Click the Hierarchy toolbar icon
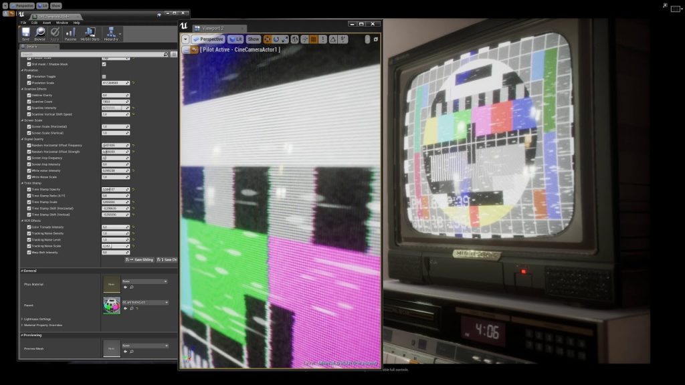Screen dimensions: 685x385 click(x=111, y=33)
